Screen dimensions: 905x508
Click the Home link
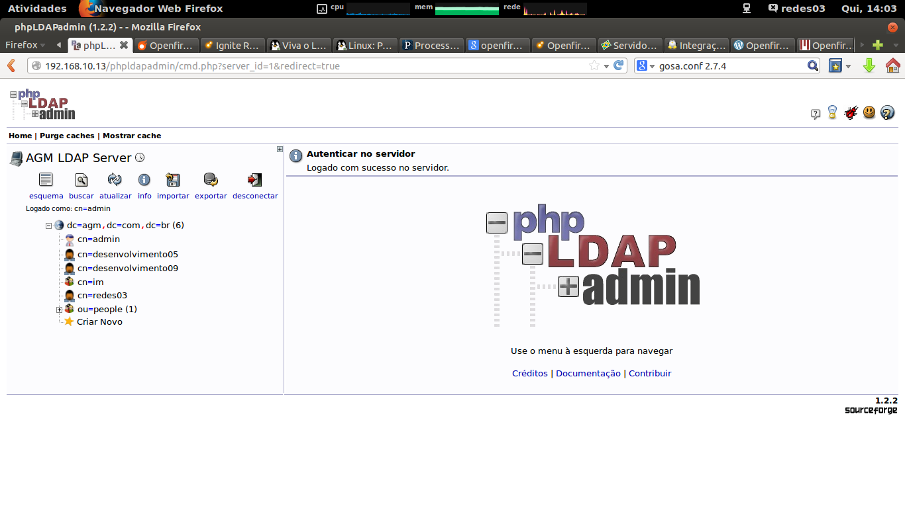20,136
